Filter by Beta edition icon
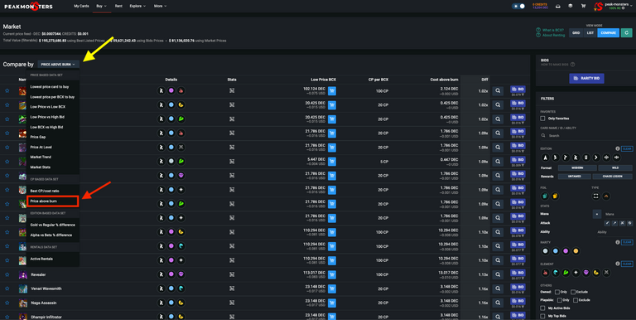Screen dimensions: 636x320 point(556,158)
